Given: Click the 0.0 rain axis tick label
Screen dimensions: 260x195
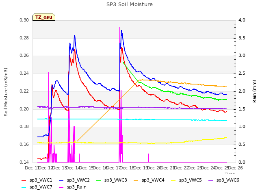Looking at the screenshot, I should (x=242, y=162).
